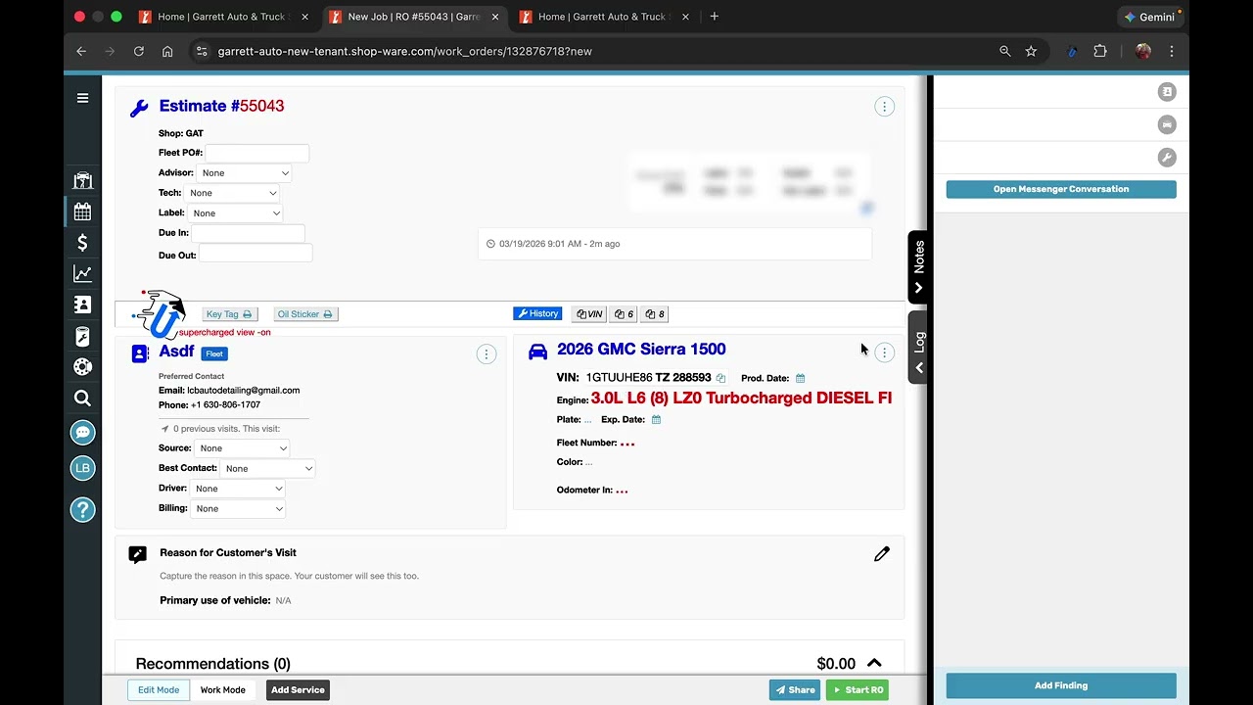Image resolution: width=1253 pixels, height=705 pixels.
Task: Open a new browser tab
Action: point(715,17)
